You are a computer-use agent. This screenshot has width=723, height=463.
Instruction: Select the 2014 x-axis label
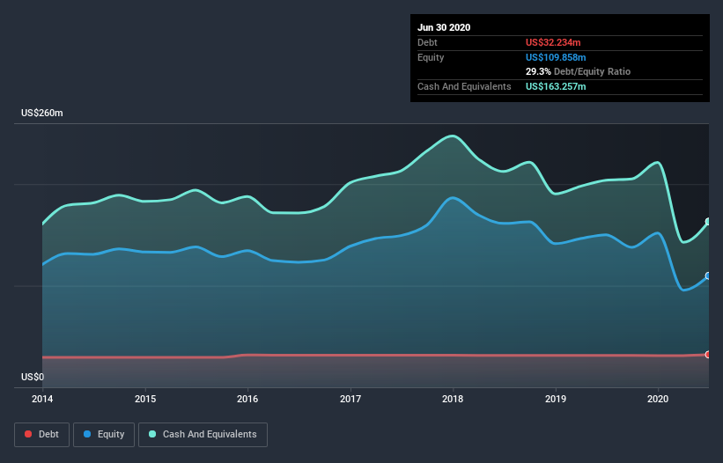pos(42,399)
